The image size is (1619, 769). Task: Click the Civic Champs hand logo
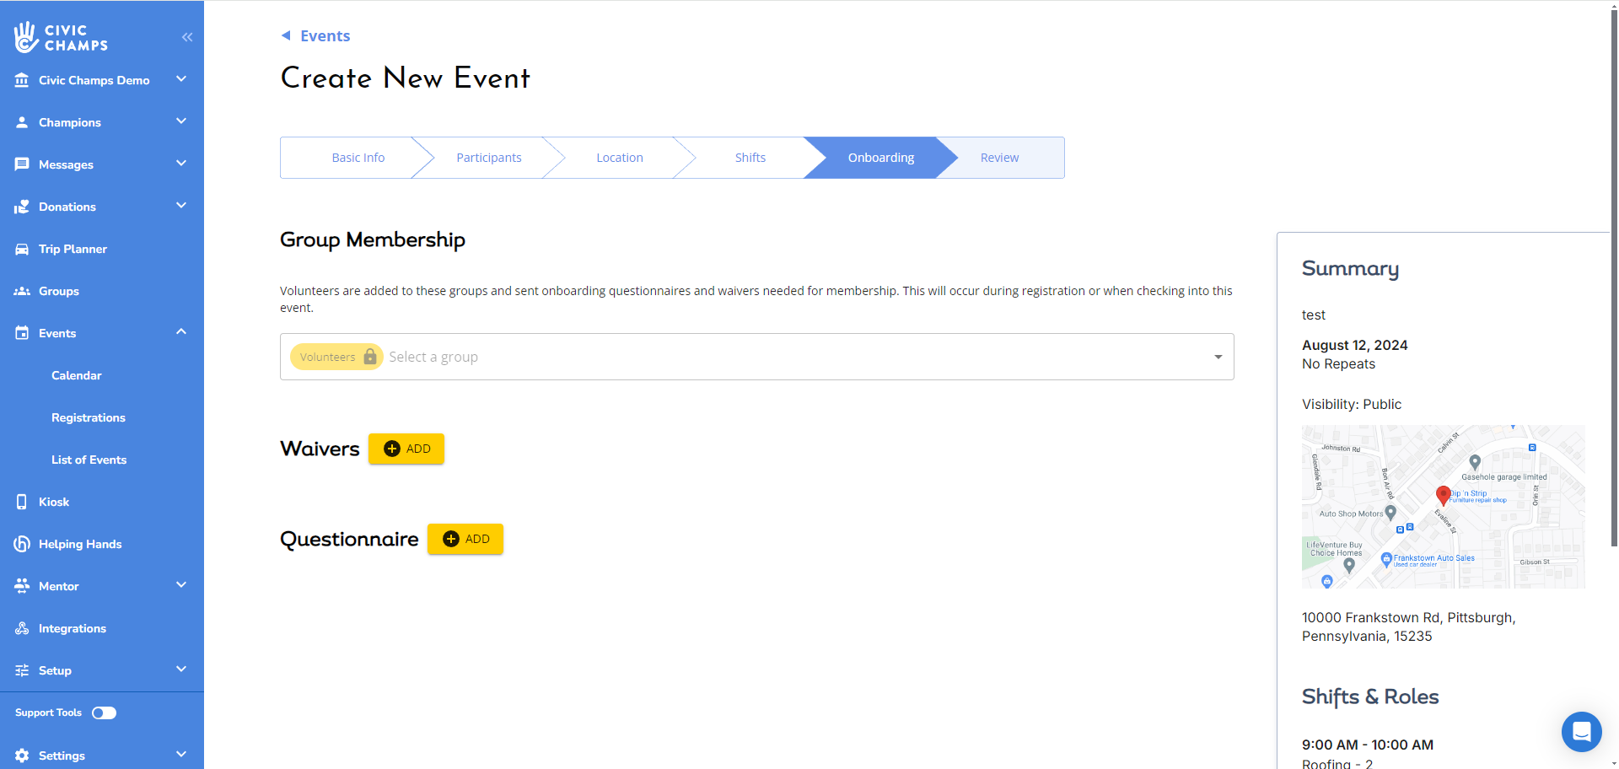click(25, 37)
